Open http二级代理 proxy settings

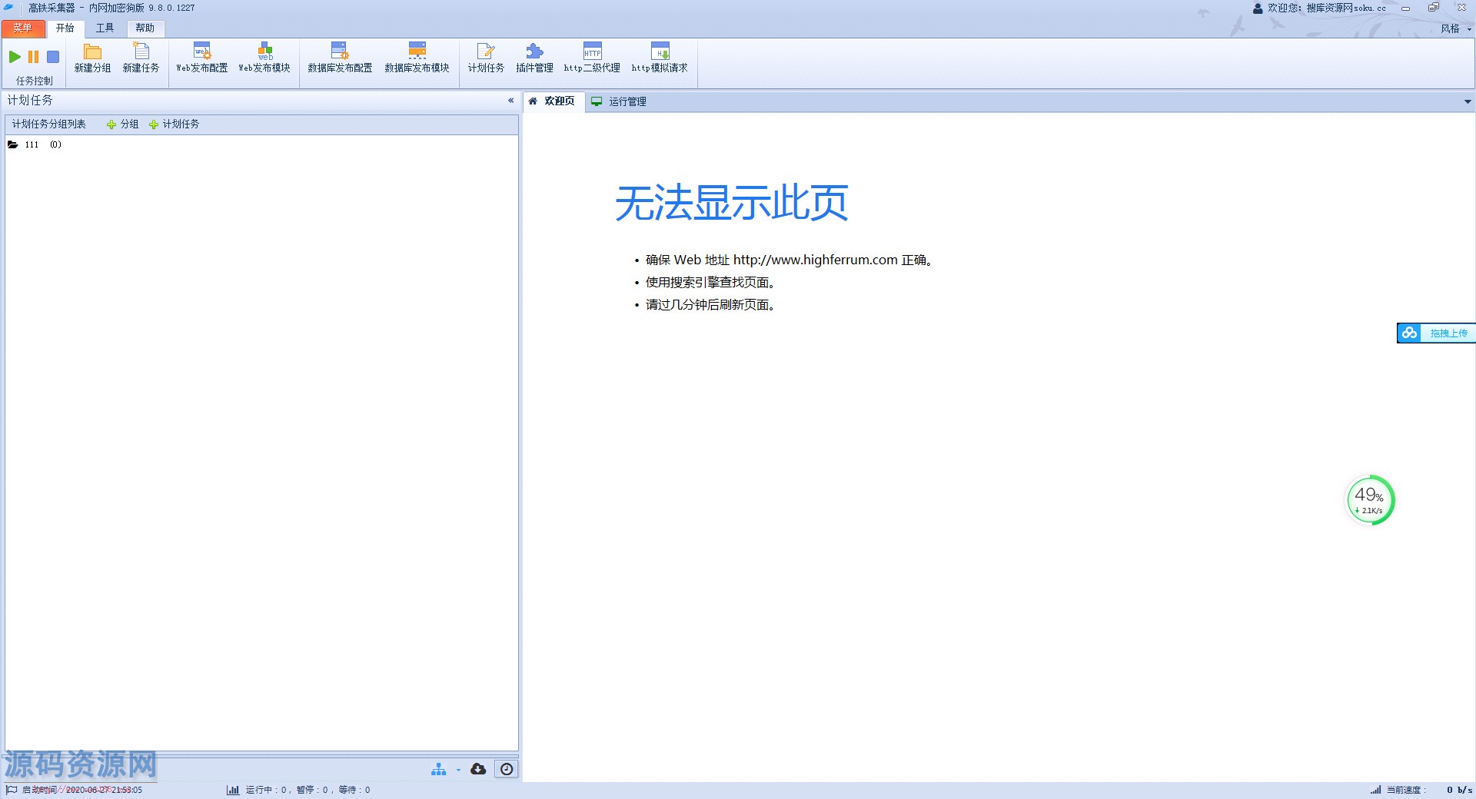(x=592, y=58)
